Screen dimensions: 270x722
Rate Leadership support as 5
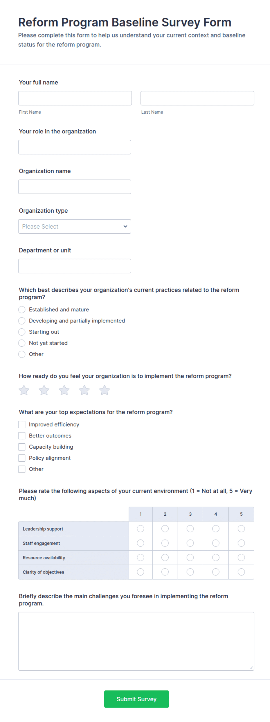click(241, 529)
